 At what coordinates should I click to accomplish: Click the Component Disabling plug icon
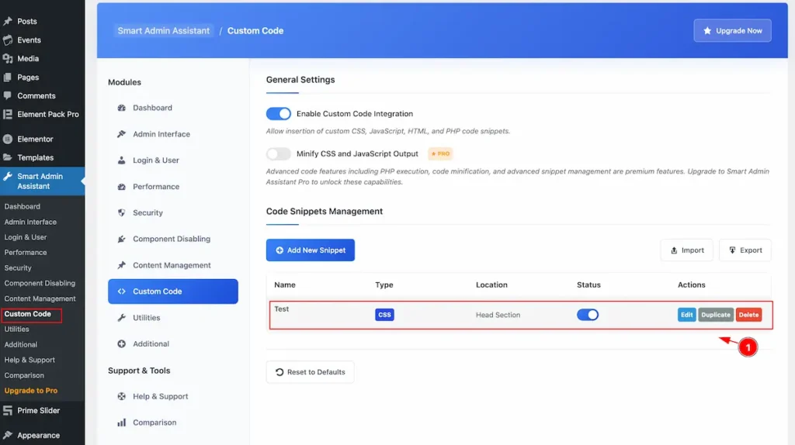[122, 239]
